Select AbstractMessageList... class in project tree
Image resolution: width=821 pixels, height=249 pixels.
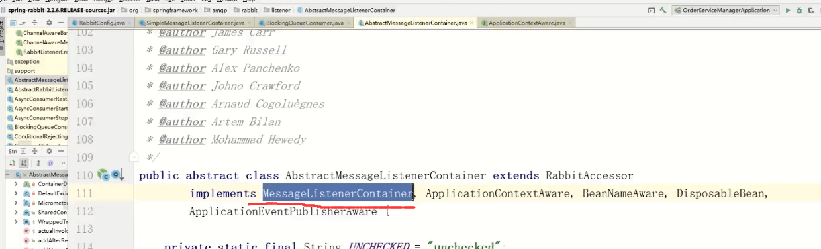[37, 80]
